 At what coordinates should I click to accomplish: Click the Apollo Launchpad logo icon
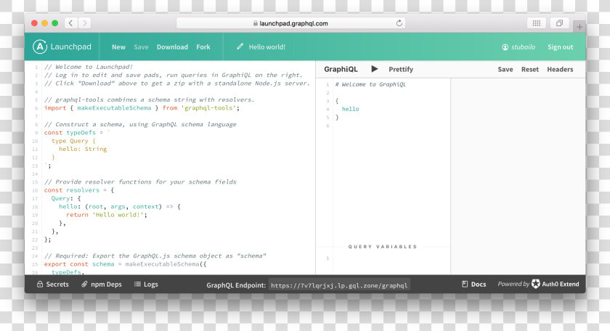40,46
